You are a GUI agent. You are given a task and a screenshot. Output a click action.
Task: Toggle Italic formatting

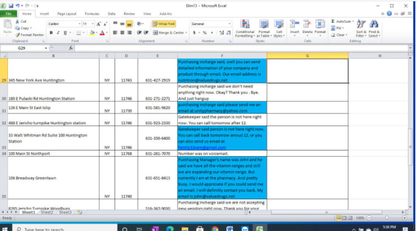pos(58,32)
